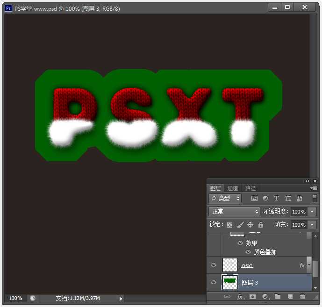Create a new layer with the page icon
Image resolution: width=322 pixels, height=307 pixels.
[x=290, y=297]
